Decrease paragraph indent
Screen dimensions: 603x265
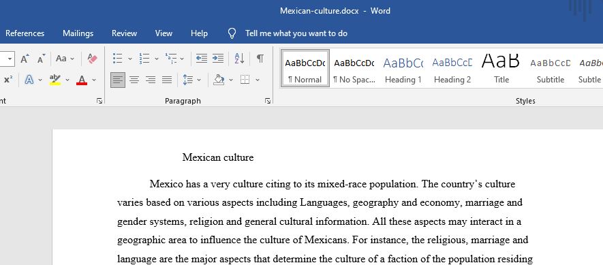point(202,59)
